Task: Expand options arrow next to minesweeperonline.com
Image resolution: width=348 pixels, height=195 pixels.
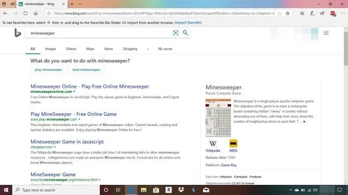Action: [x=74, y=91]
